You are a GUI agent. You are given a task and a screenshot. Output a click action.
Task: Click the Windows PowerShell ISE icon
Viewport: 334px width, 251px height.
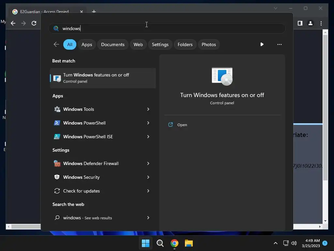[57, 137]
